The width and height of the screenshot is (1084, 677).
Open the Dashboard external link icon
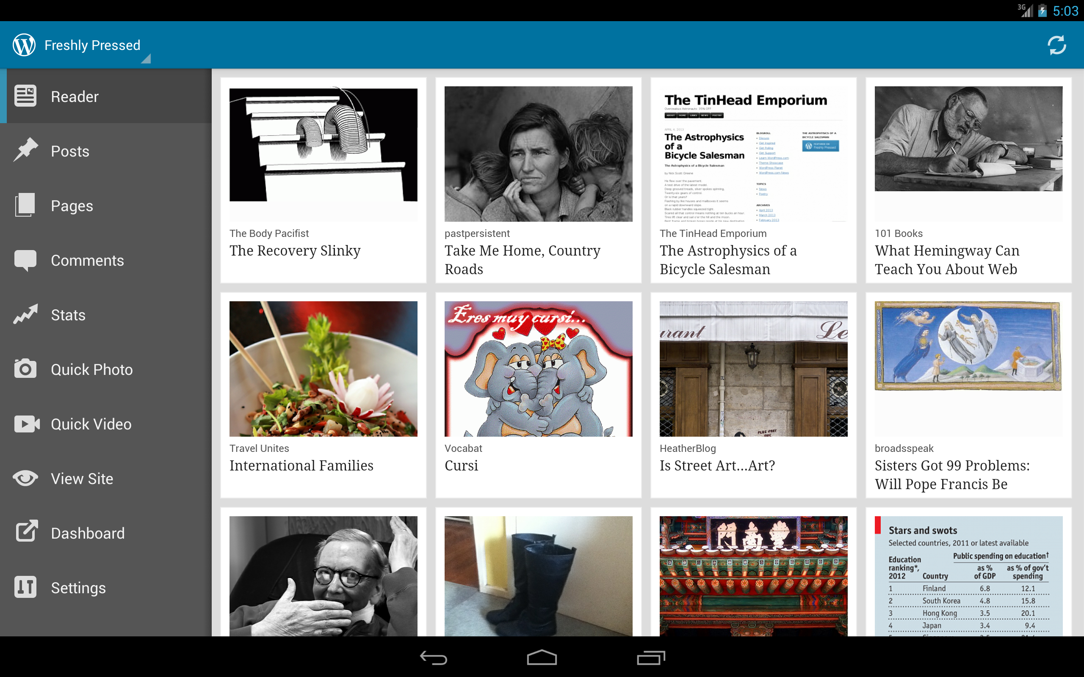pyautogui.click(x=26, y=532)
